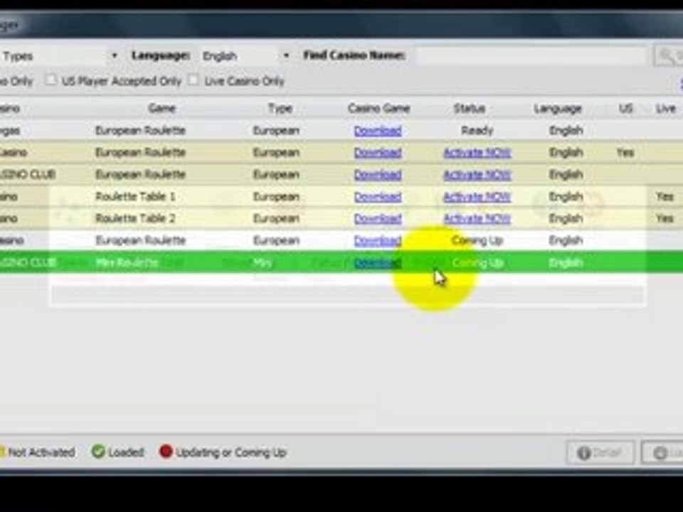Click Download link for Mini Roulette

(x=378, y=263)
